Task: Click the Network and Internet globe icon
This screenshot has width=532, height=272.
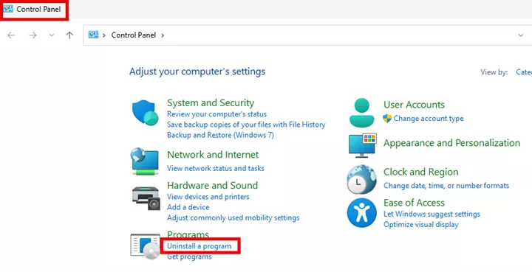Action: (x=145, y=161)
